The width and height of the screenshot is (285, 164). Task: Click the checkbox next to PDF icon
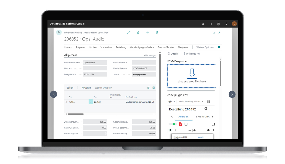[x=186, y=124]
